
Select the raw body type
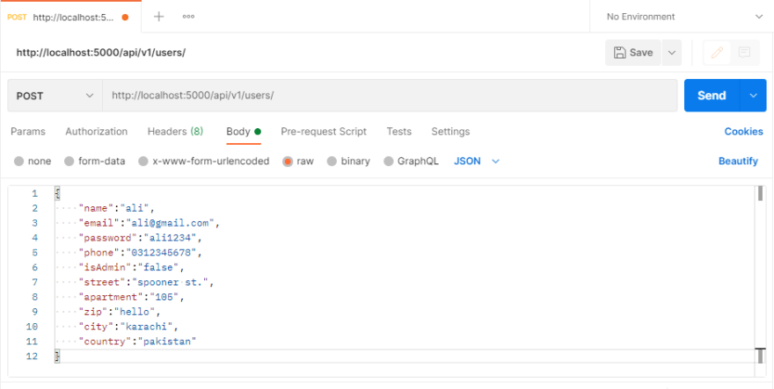coord(298,162)
